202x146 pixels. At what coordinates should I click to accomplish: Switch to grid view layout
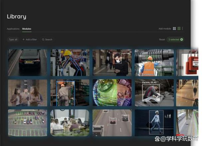174,29
